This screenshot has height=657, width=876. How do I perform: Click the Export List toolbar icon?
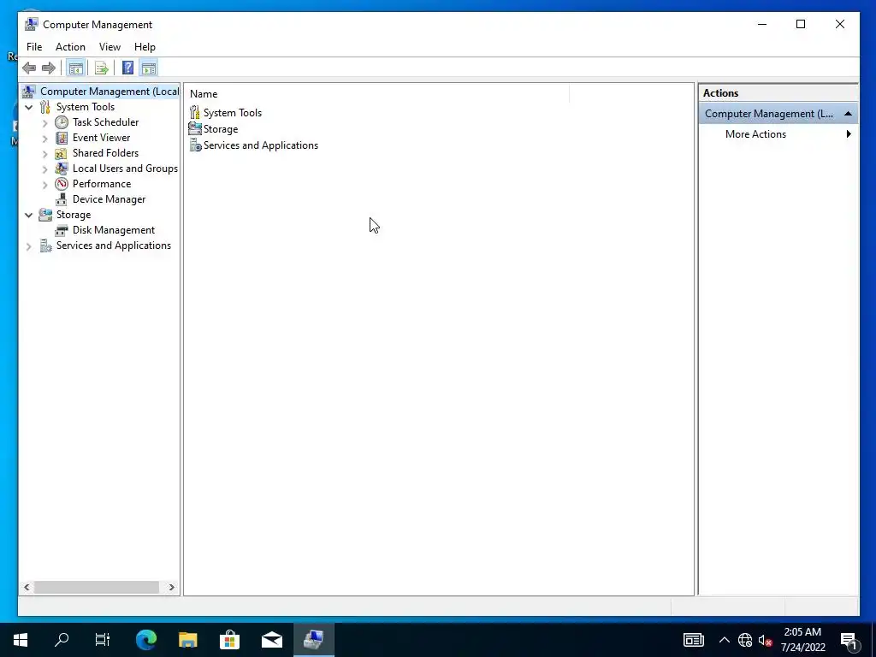[x=101, y=68]
